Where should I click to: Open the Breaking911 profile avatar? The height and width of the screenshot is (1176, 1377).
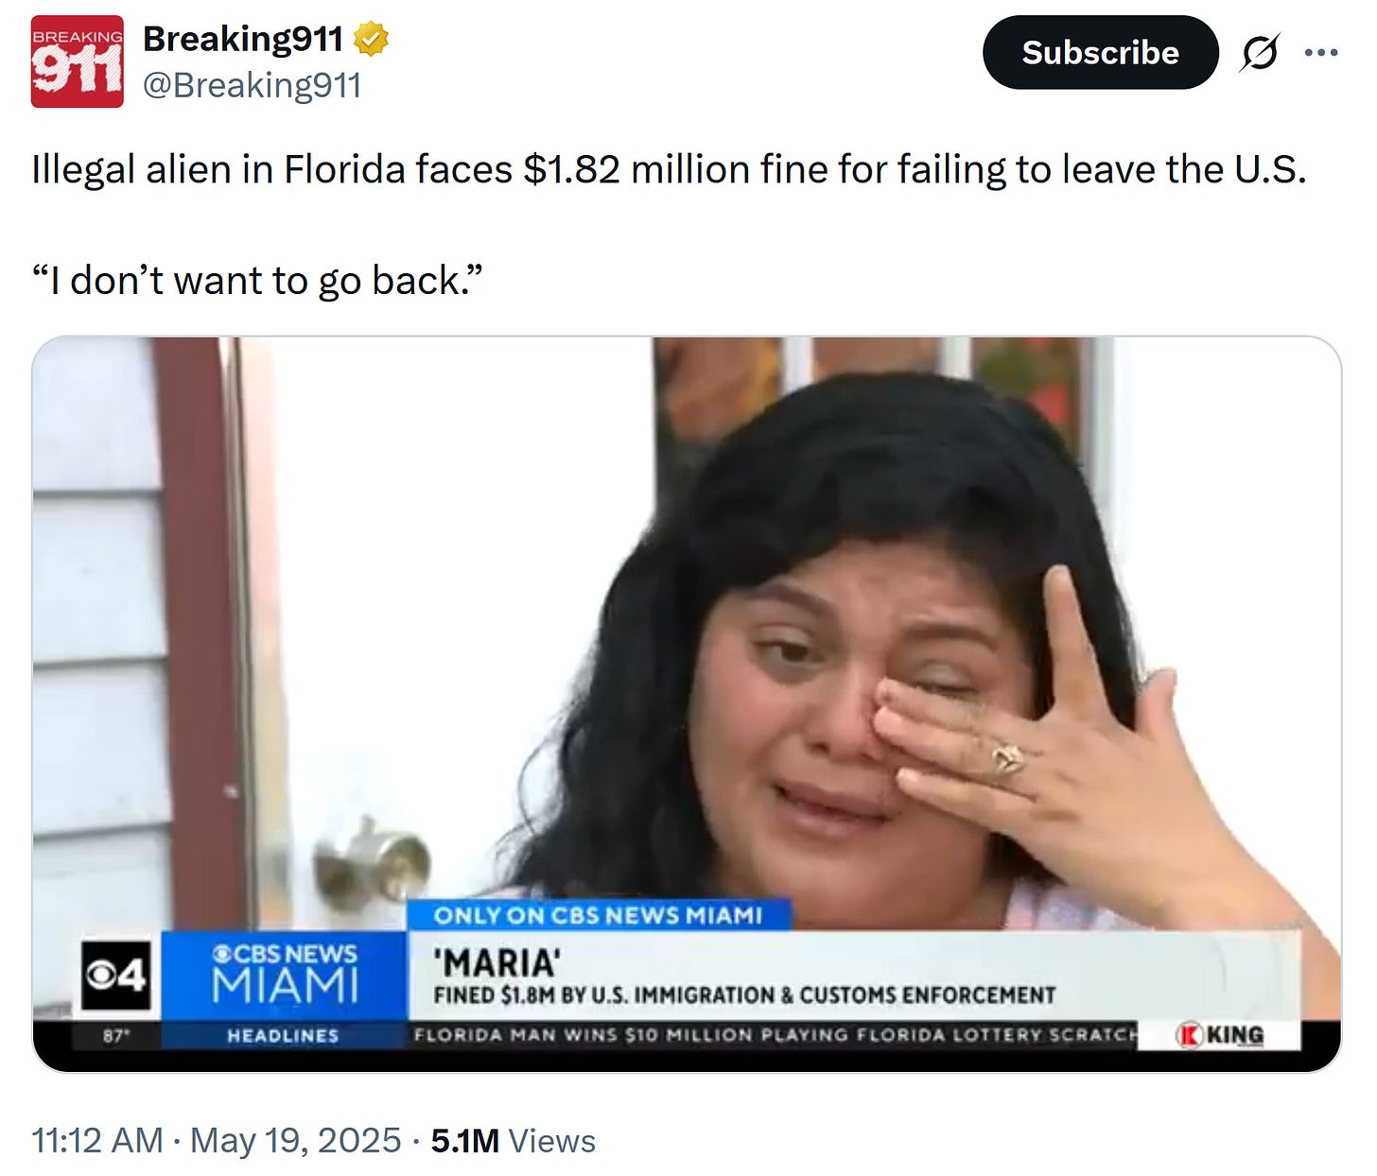pyautogui.click(x=77, y=61)
